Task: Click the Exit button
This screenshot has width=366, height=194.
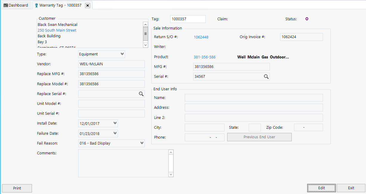Action: pos(351,188)
